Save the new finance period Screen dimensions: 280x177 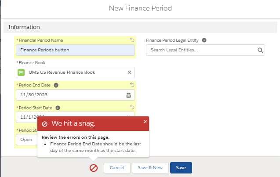click(181, 168)
